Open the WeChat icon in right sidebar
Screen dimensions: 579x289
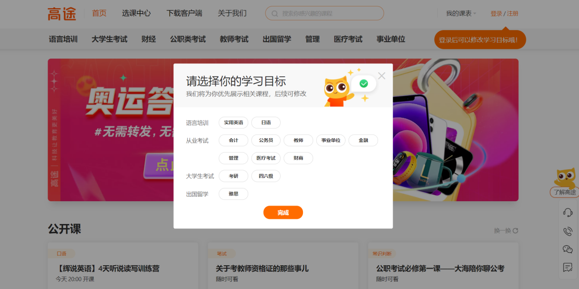(568, 249)
